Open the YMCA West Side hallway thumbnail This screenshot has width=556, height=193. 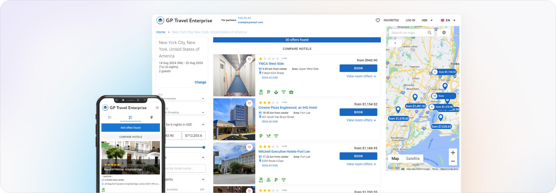[234, 75]
